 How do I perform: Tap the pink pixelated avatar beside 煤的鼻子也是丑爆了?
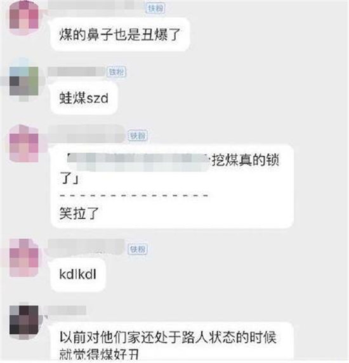(24, 18)
